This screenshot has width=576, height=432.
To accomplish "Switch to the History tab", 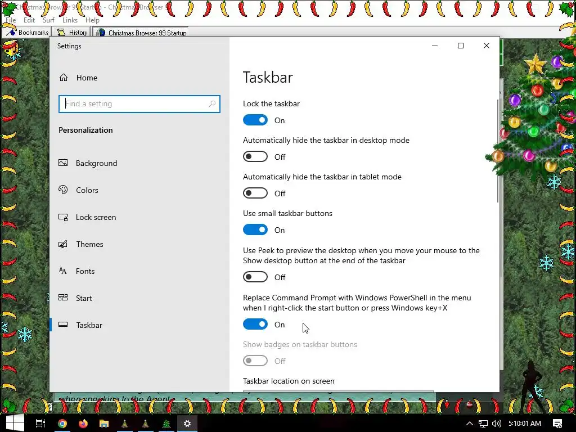I will (72, 32).
